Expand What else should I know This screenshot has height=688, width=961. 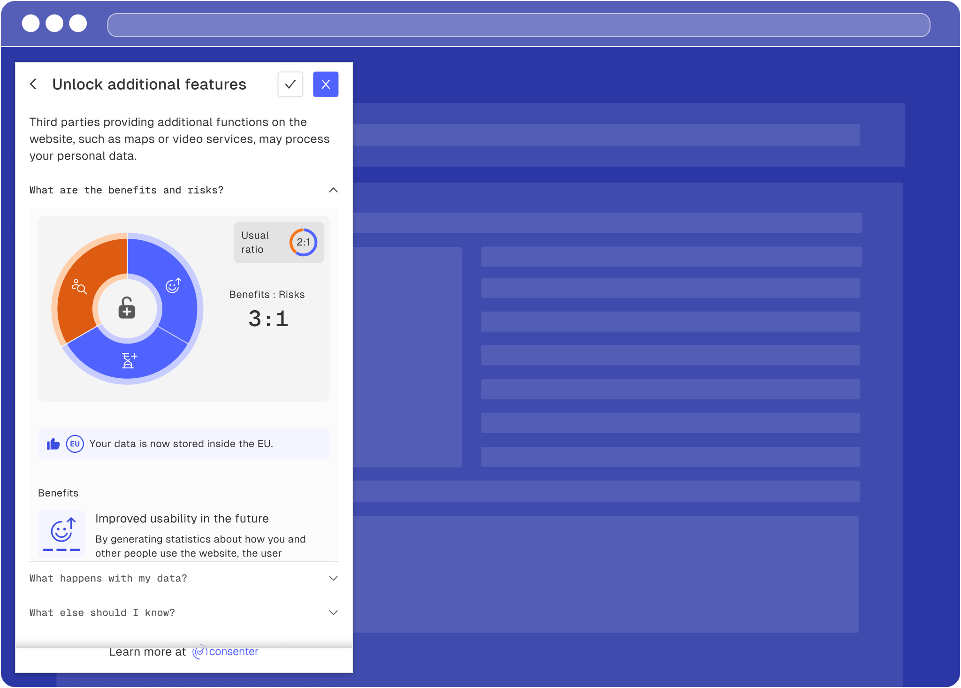pos(333,612)
